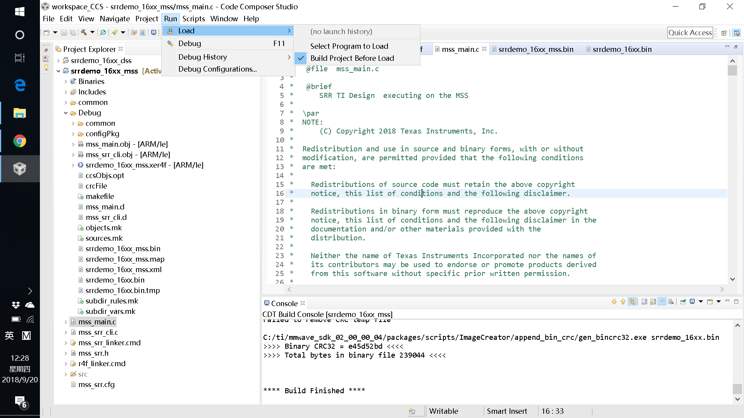The height and width of the screenshot is (418, 744).
Task: Click Smart Insert in status bar
Action: (x=507, y=411)
